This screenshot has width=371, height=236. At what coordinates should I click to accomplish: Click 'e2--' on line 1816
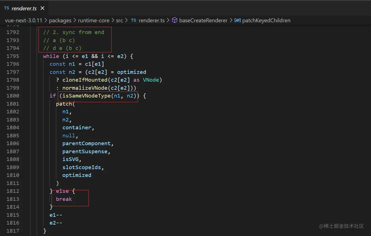56,223
